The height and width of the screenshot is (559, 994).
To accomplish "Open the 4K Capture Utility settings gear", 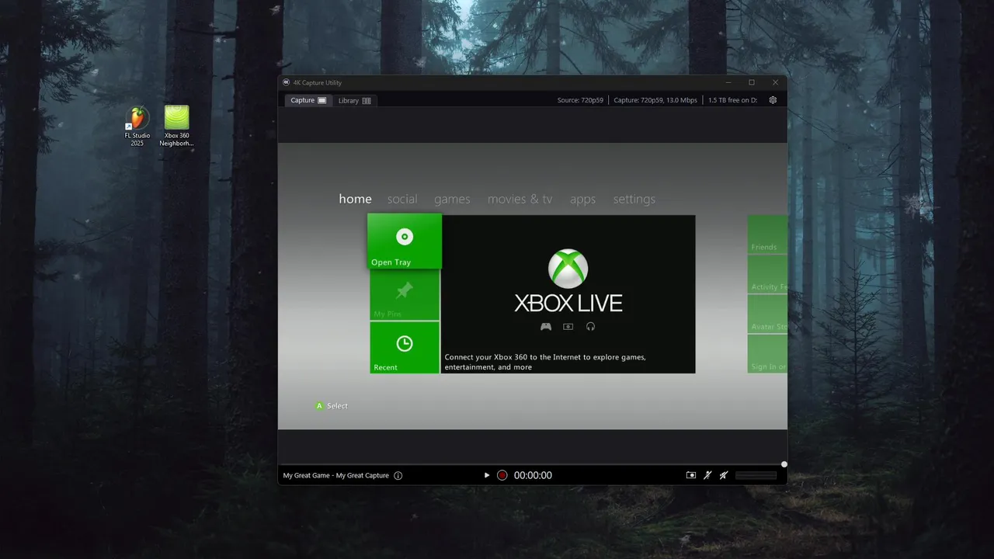I will click(x=773, y=100).
